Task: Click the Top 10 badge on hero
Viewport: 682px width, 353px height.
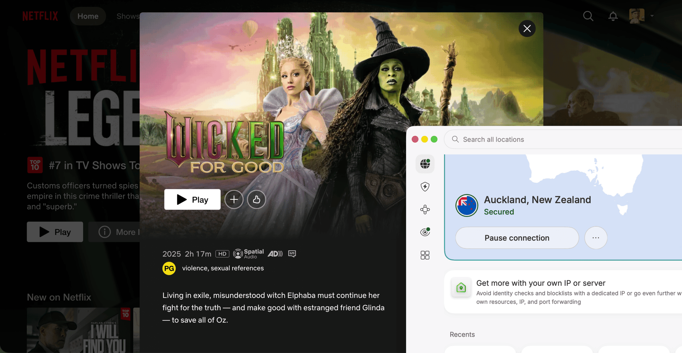Action: (x=35, y=165)
